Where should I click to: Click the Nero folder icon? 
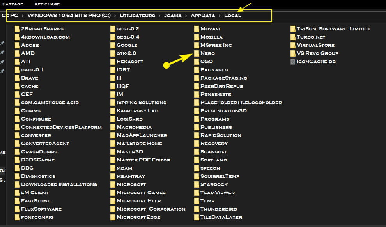pos(197,53)
